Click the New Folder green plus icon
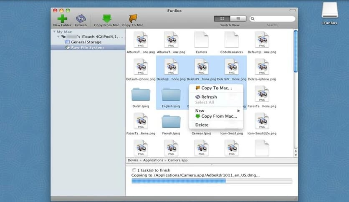349x202 pixels. click(x=62, y=19)
